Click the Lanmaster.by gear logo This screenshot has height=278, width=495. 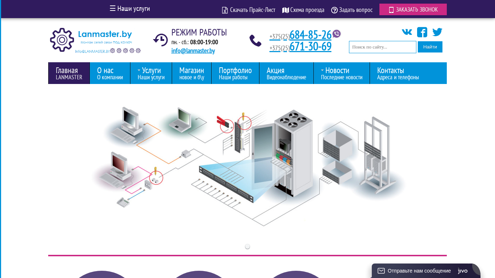(62, 40)
